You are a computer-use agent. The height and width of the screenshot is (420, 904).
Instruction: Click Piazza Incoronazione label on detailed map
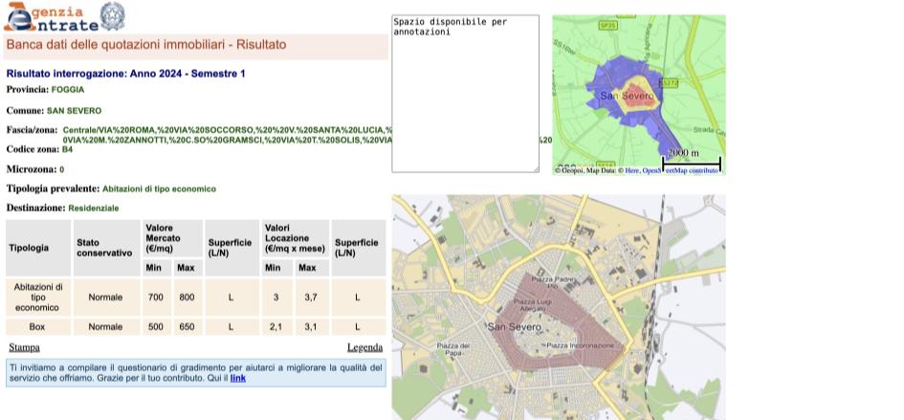pyautogui.click(x=580, y=345)
